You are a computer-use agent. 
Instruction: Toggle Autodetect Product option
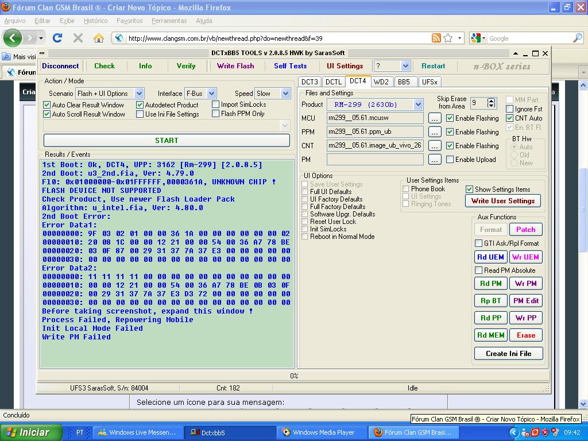coord(140,105)
